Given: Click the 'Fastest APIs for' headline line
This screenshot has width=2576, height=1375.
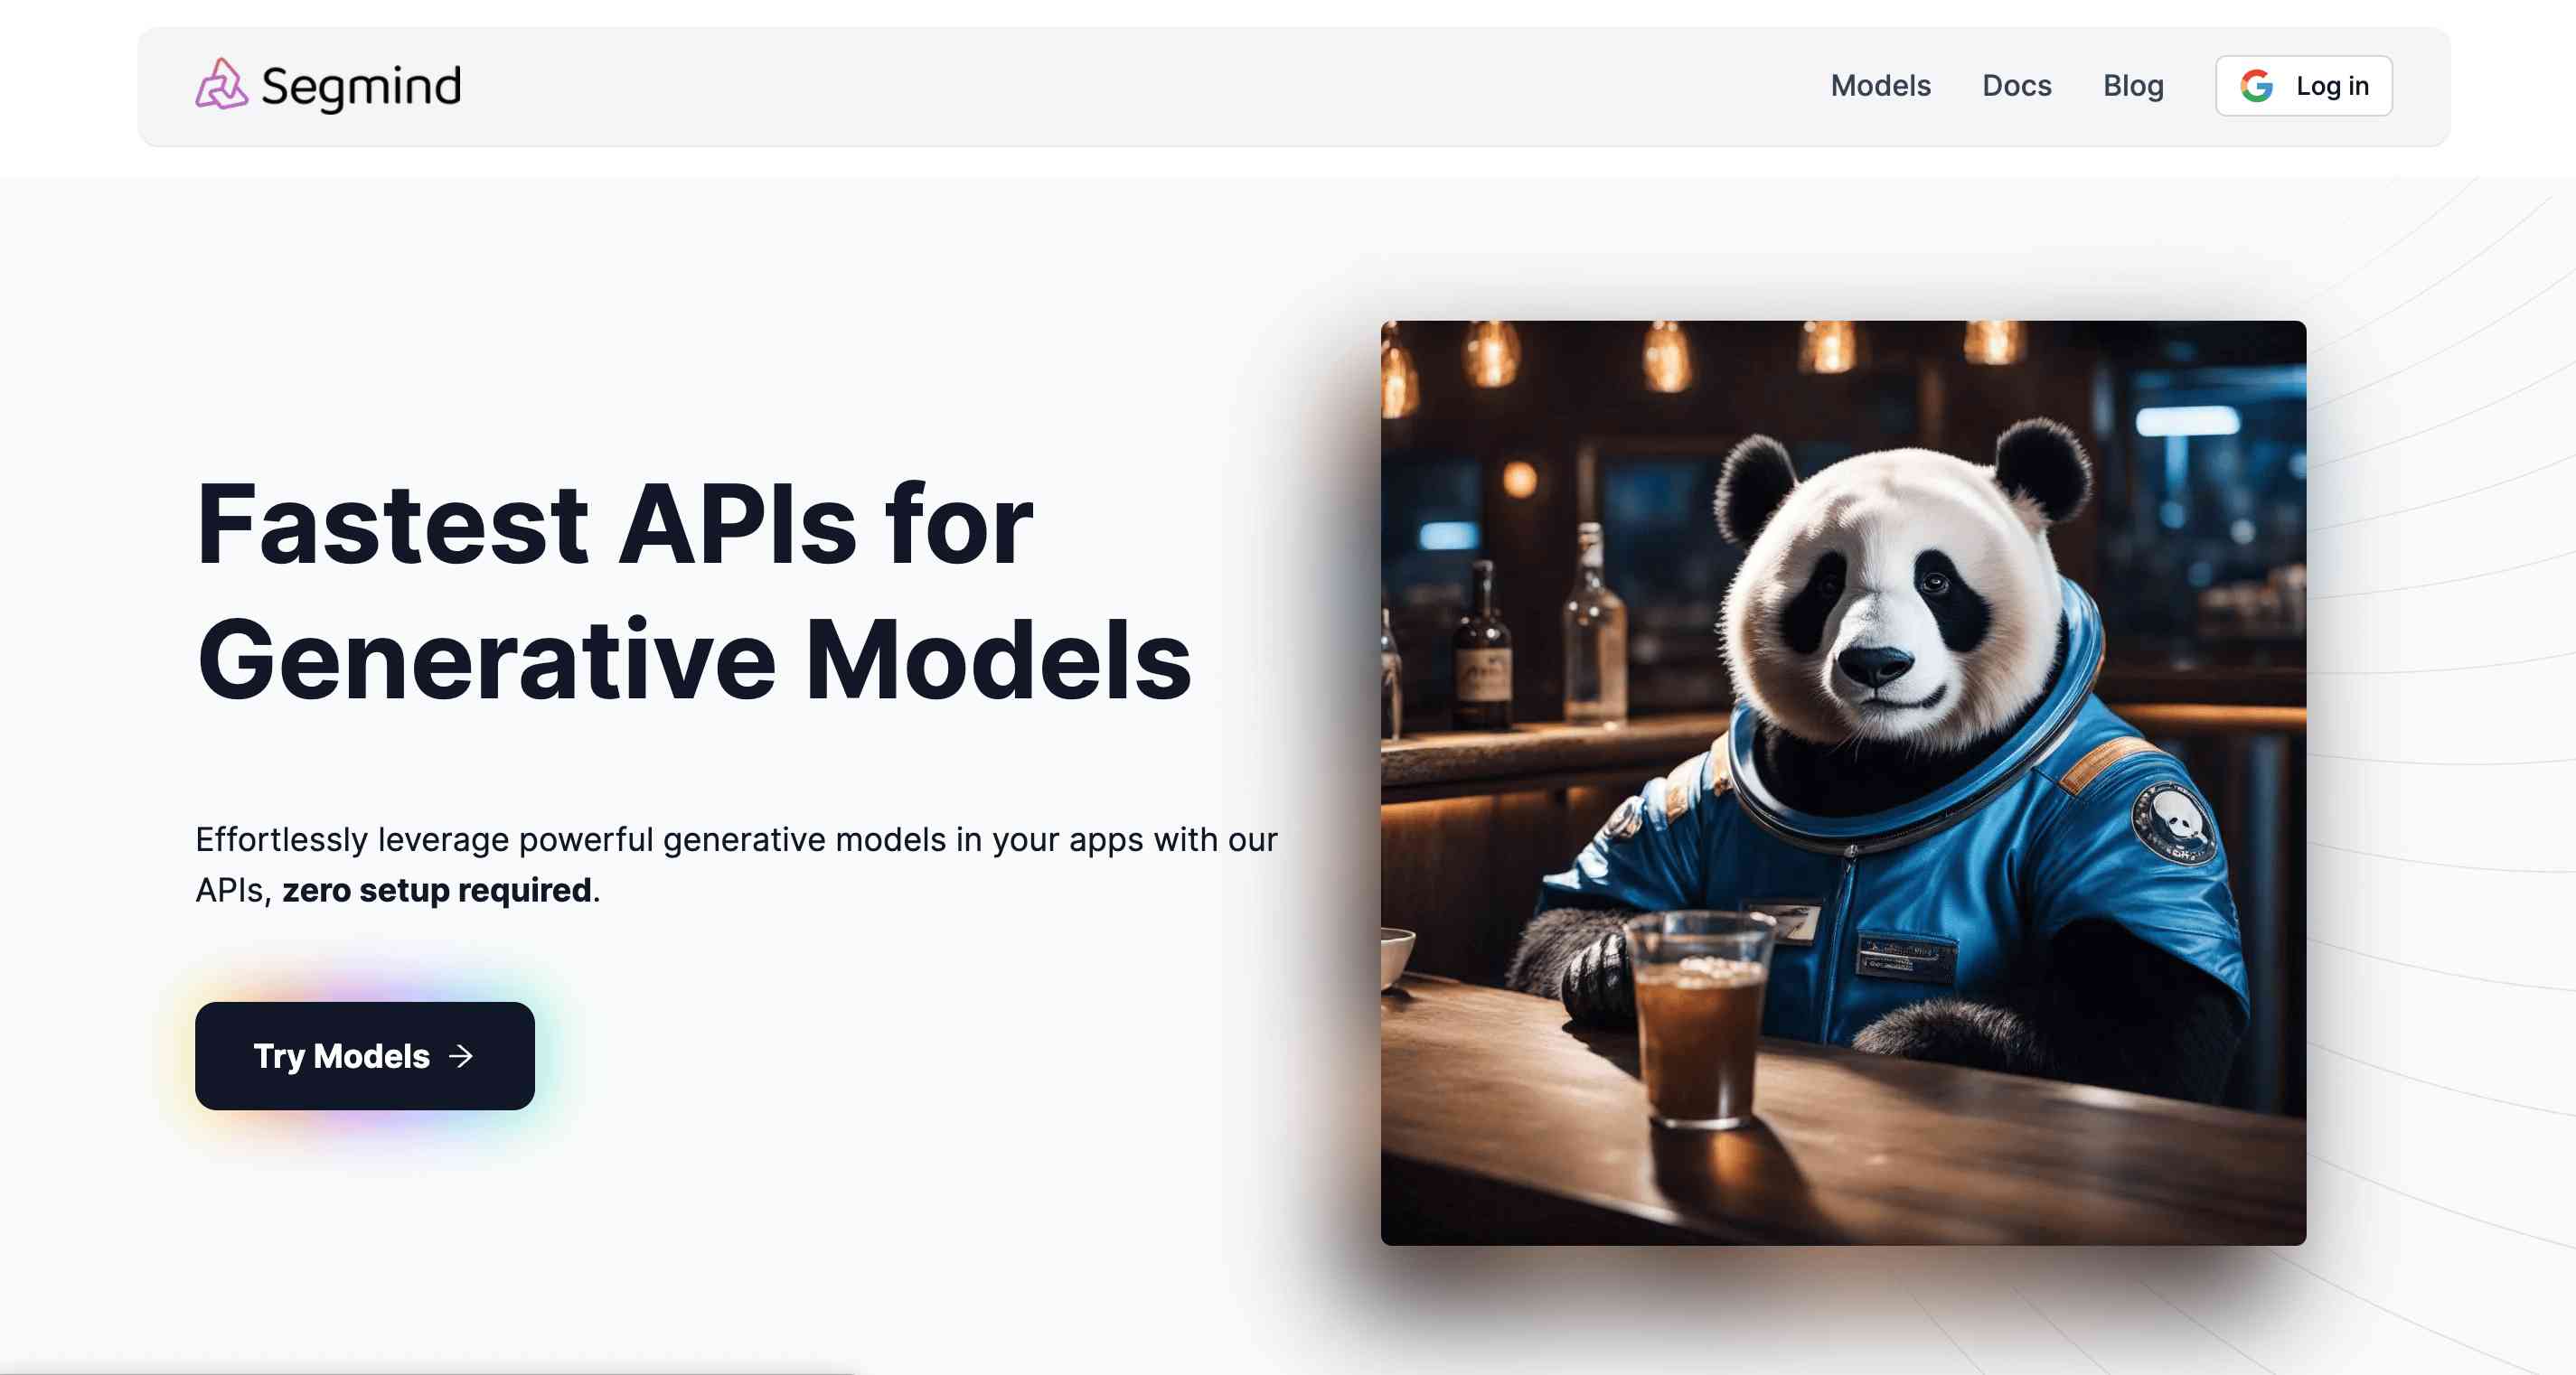Looking at the screenshot, I should (614, 525).
